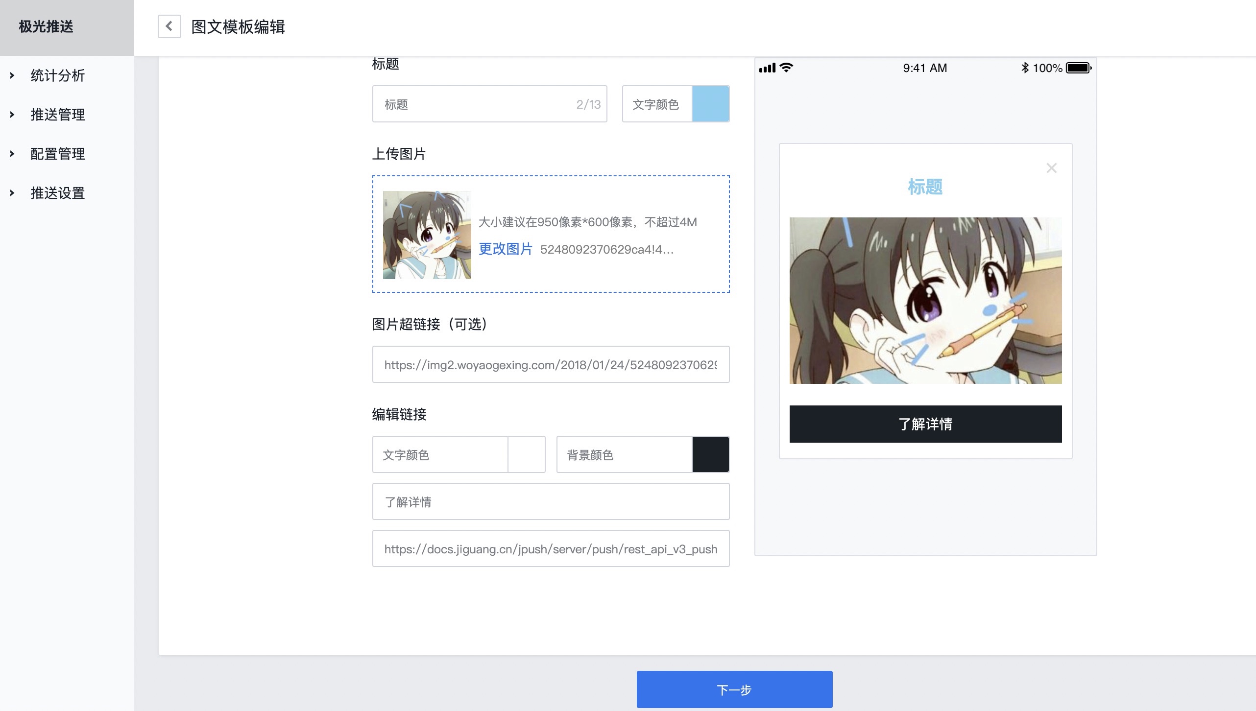Screen dimensions: 1256x711
Task: Click 了解详情 button in phone preview
Action: (925, 424)
